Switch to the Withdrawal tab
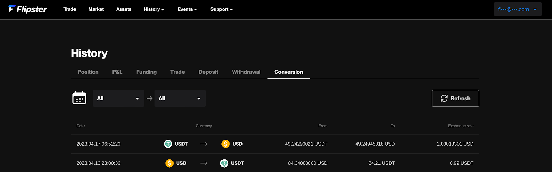This screenshot has width=552, height=172. (x=246, y=72)
